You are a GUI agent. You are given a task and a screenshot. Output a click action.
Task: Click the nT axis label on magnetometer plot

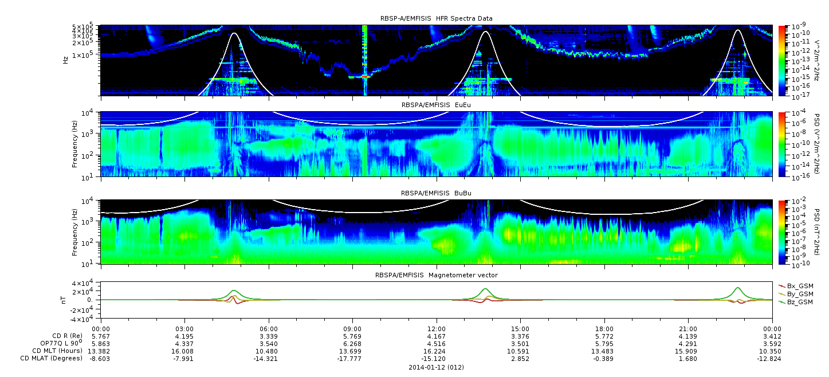pos(64,300)
